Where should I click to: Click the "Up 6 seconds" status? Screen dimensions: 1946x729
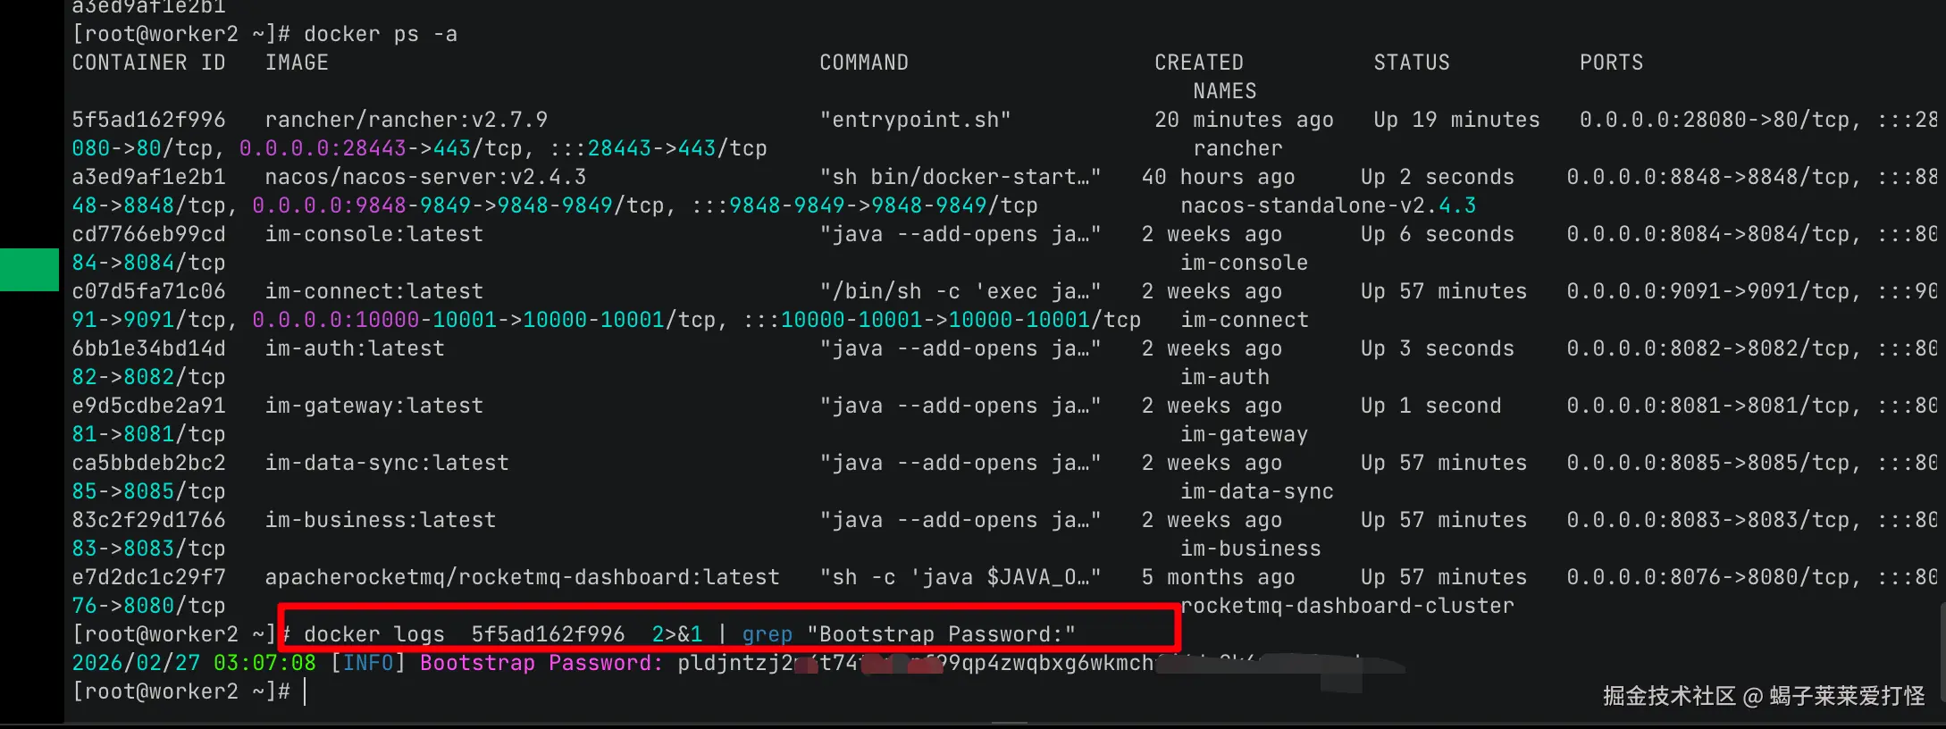pos(1438,234)
